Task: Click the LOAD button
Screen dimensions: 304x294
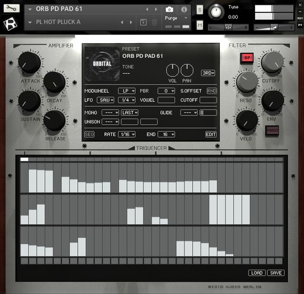Action: (x=257, y=273)
